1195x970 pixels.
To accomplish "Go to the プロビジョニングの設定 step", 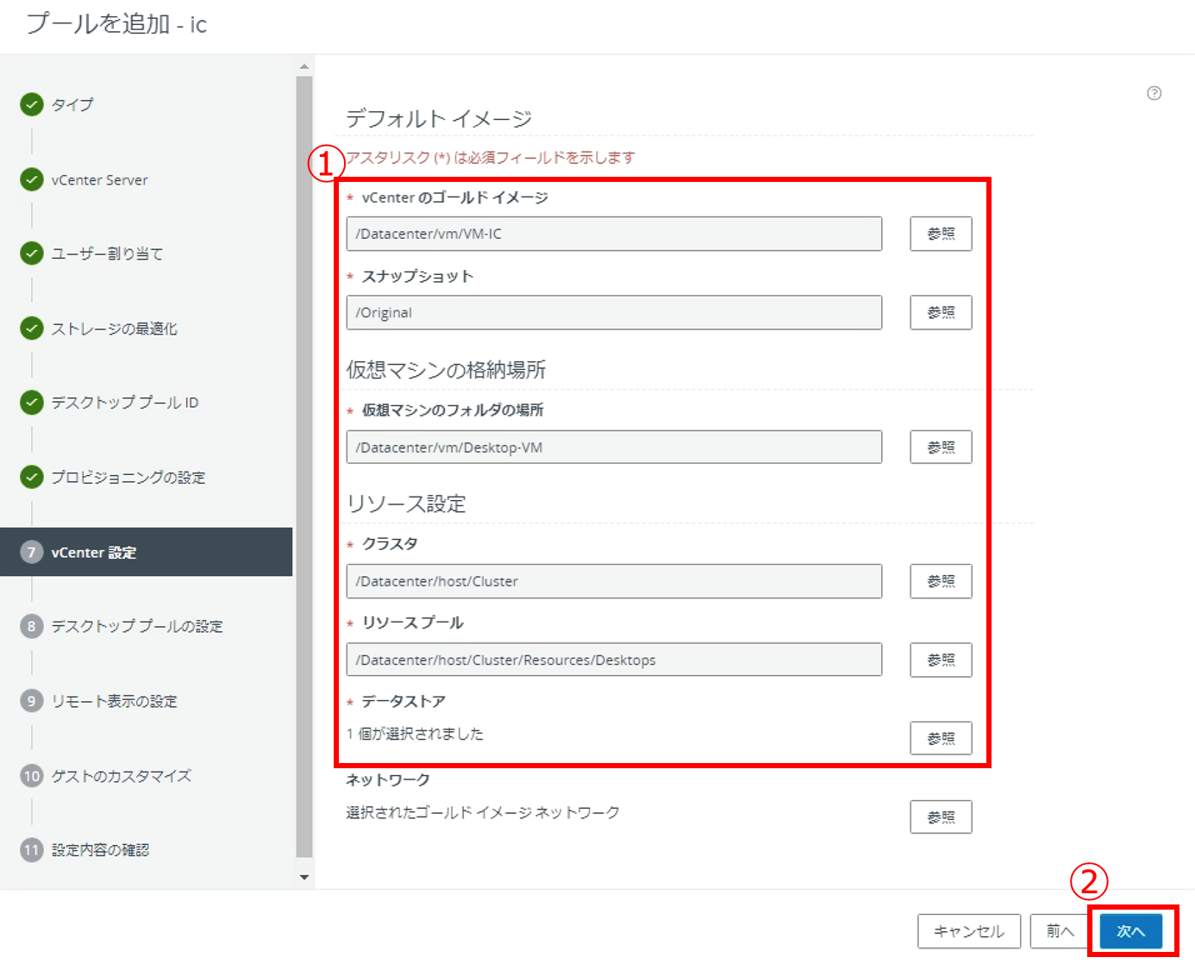I will pos(128,478).
